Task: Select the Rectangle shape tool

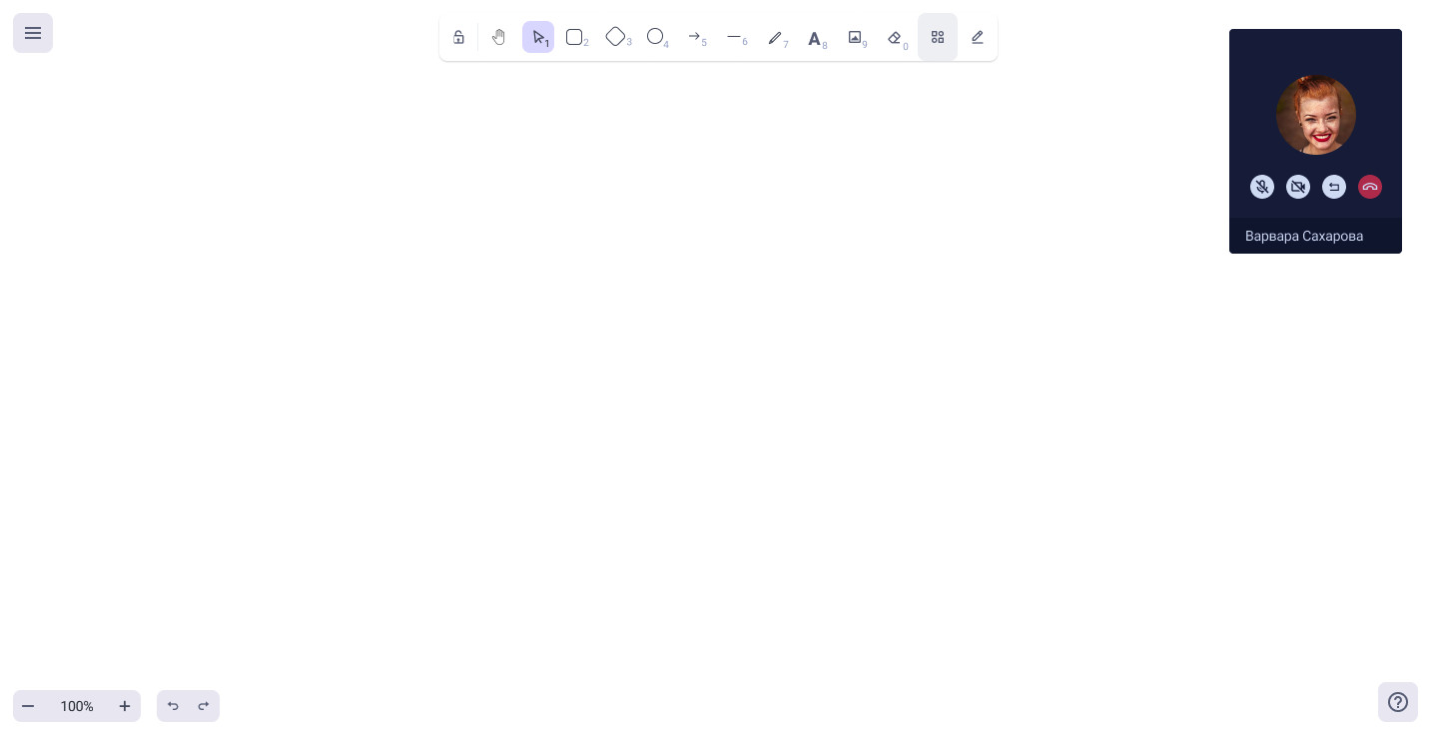Action: coord(575,37)
